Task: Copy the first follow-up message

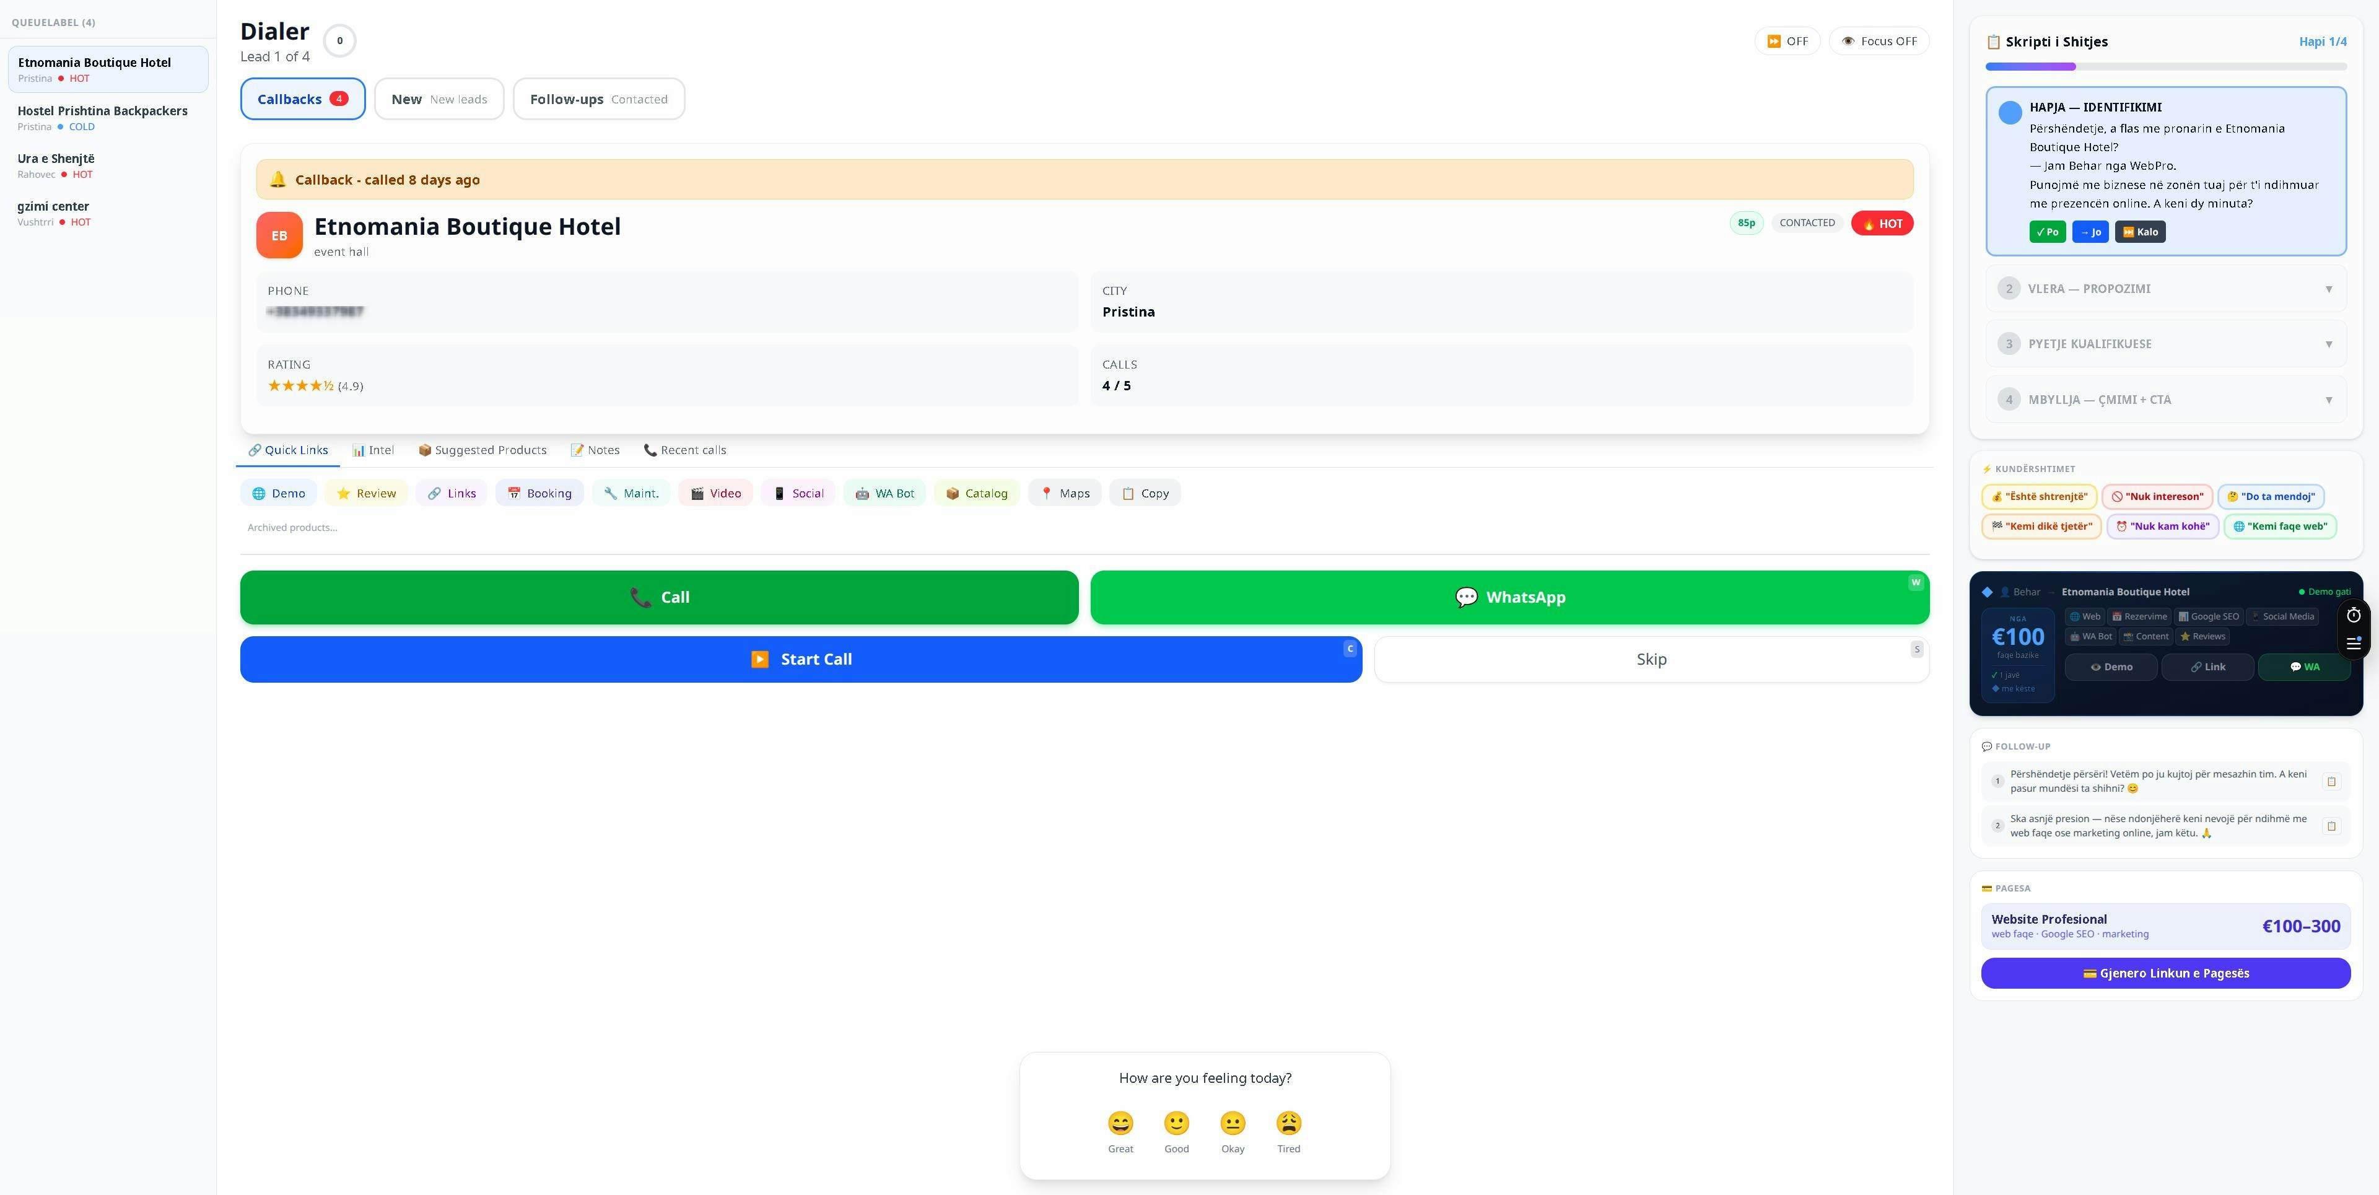Action: pos(2331,781)
